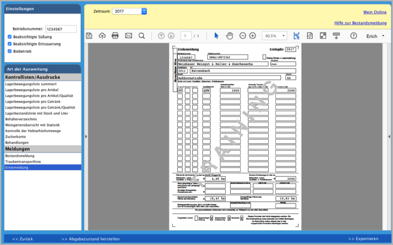Go to next page arrow
The height and width of the screenshot is (245, 393).
[x=171, y=36]
